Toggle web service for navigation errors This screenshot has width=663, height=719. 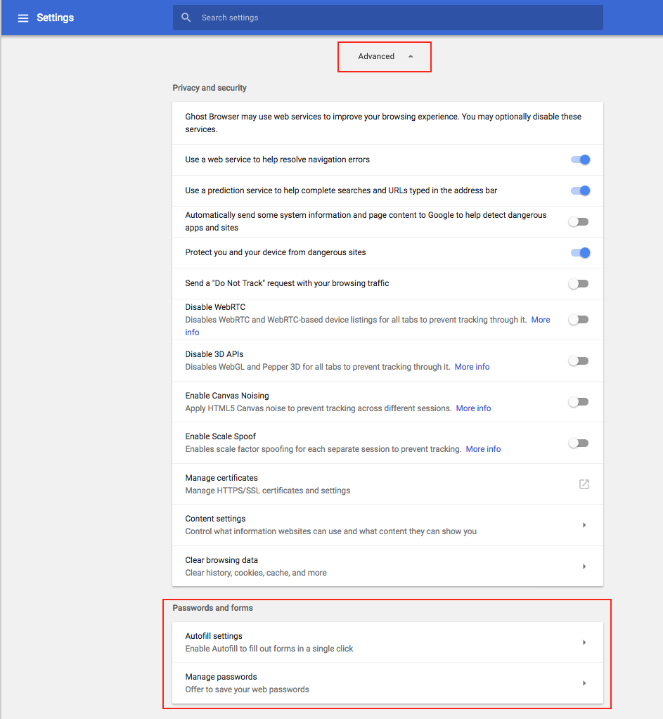[x=580, y=160]
